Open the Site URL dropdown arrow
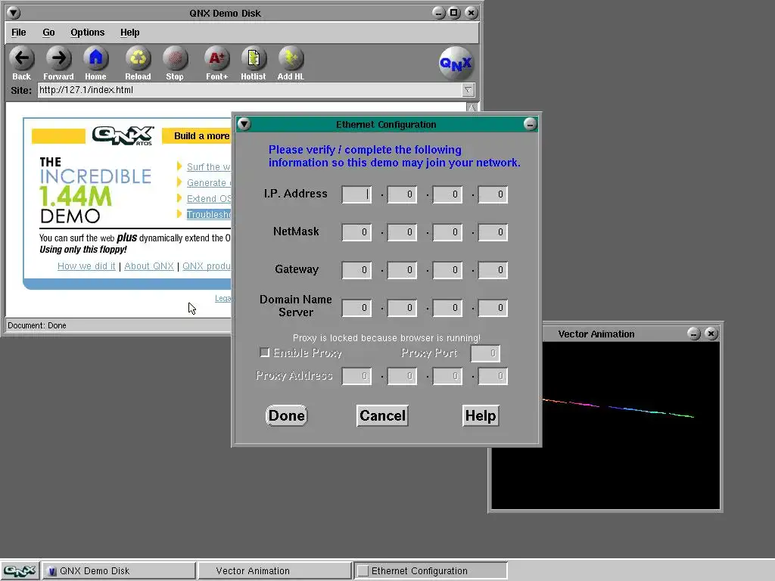 [x=468, y=90]
